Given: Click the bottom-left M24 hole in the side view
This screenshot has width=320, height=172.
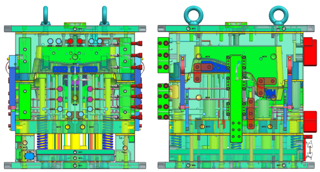Looking at the screenshot, I should point(188,165).
